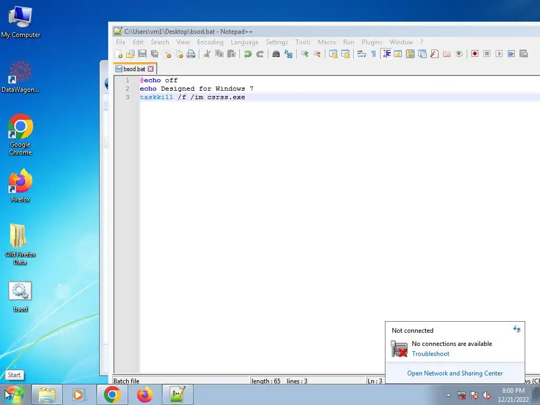Open the Window menu
Screen dimensions: 540x405
tap(401, 42)
